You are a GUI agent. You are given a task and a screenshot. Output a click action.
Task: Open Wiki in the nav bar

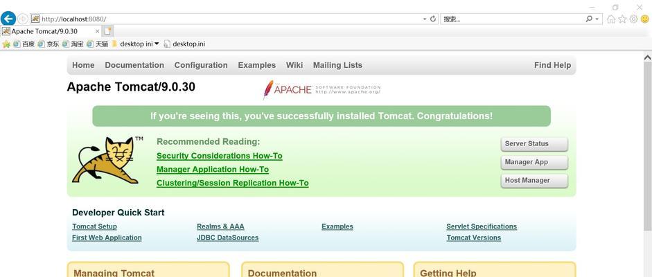[294, 65]
